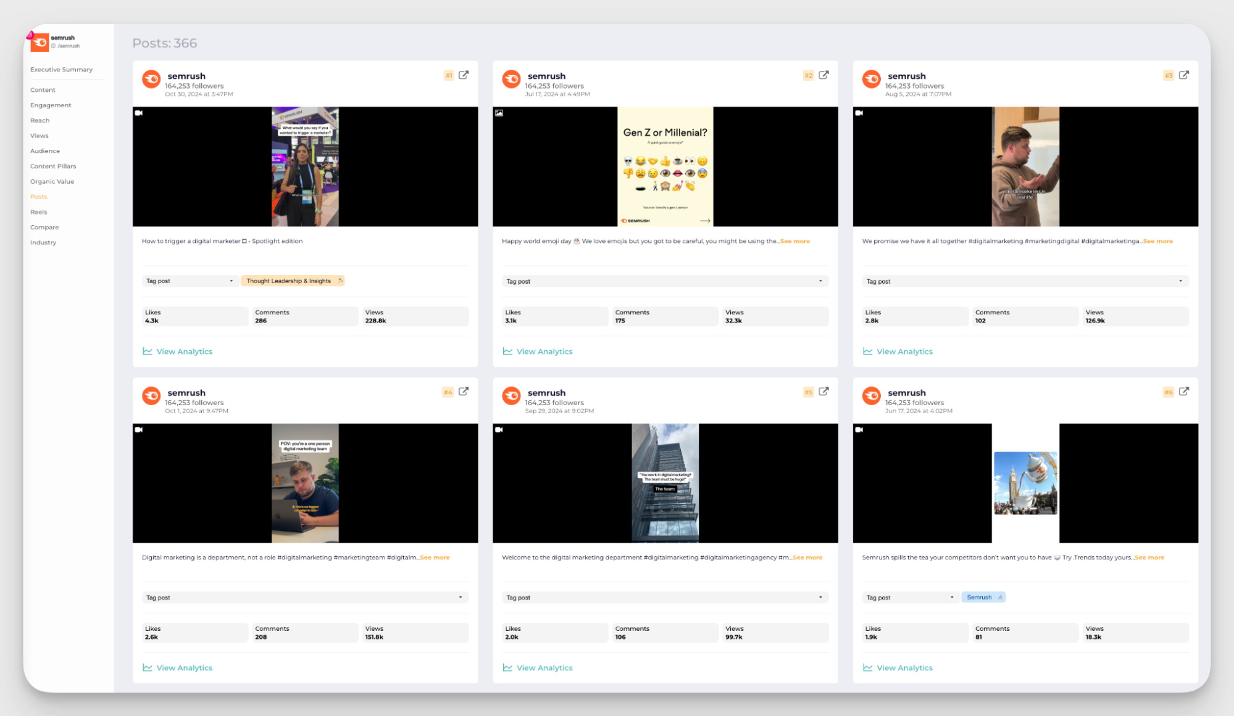Open Tag post dropdown on post #2
The image size is (1234, 716).
(x=665, y=281)
